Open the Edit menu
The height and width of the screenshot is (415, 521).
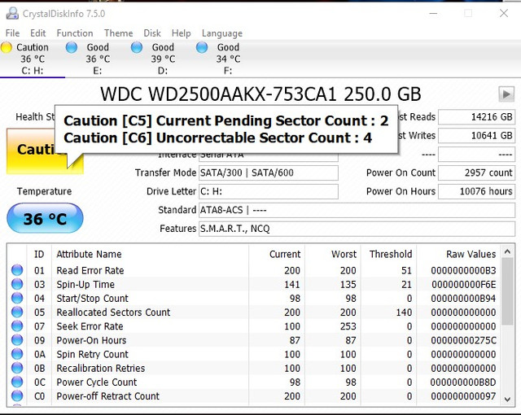38,33
